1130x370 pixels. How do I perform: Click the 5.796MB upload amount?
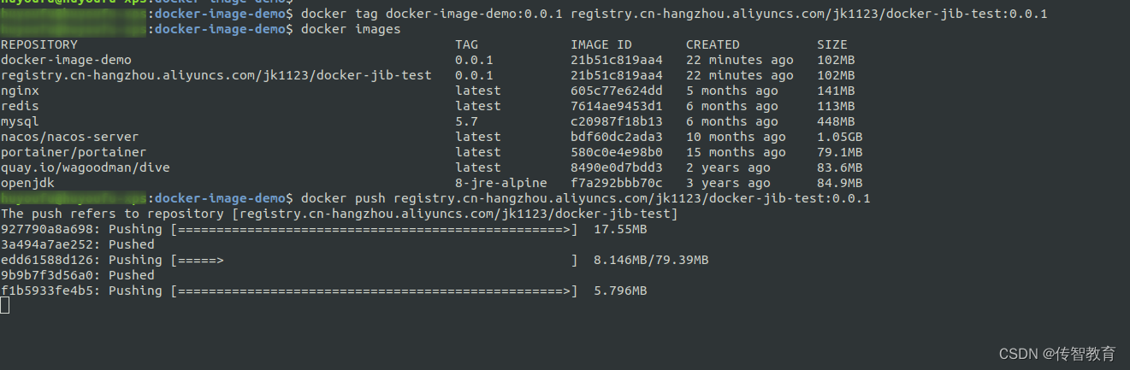[620, 291]
